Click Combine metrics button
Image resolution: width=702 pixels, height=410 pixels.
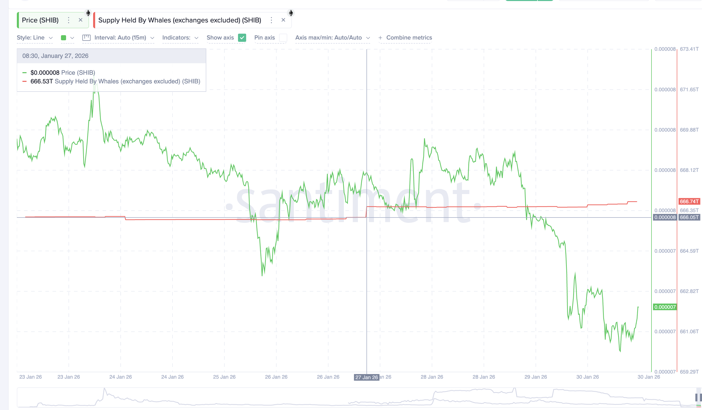tap(405, 37)
